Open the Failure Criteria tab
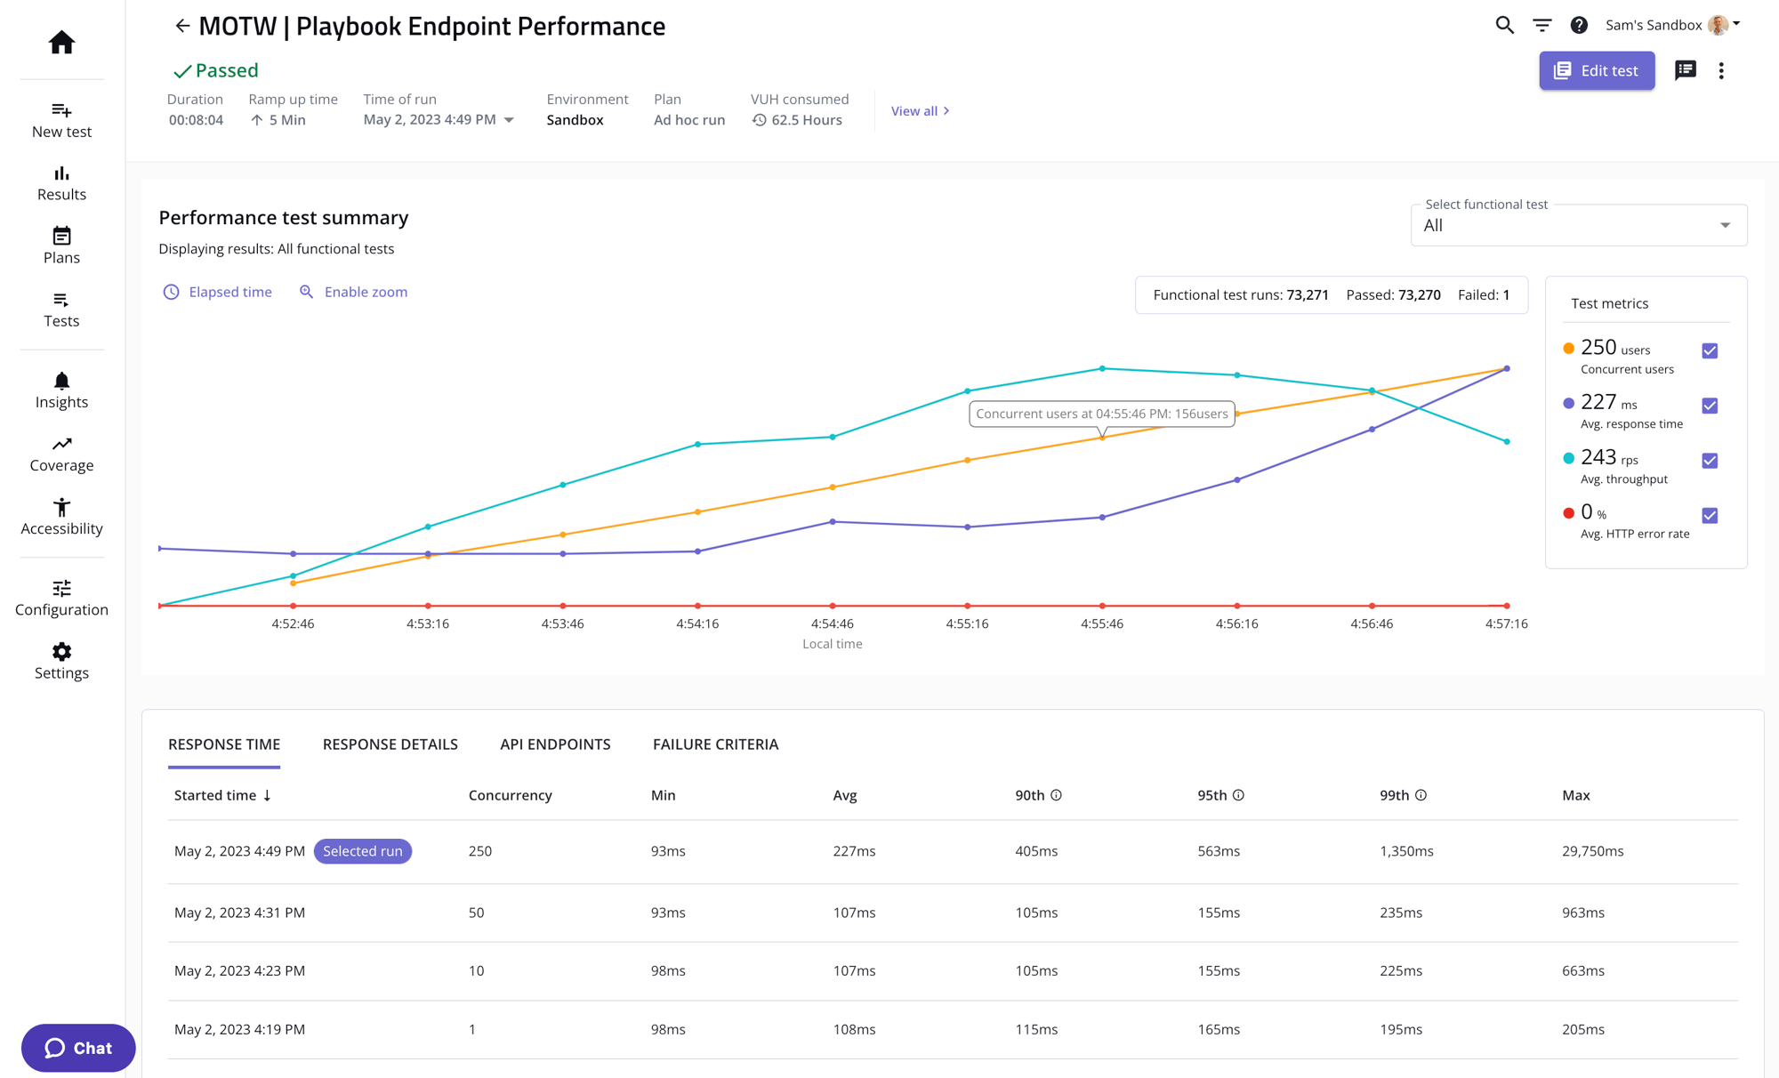Image resolution: width=1779 pixels, height=1078 pixels. (x=714, y=744)
